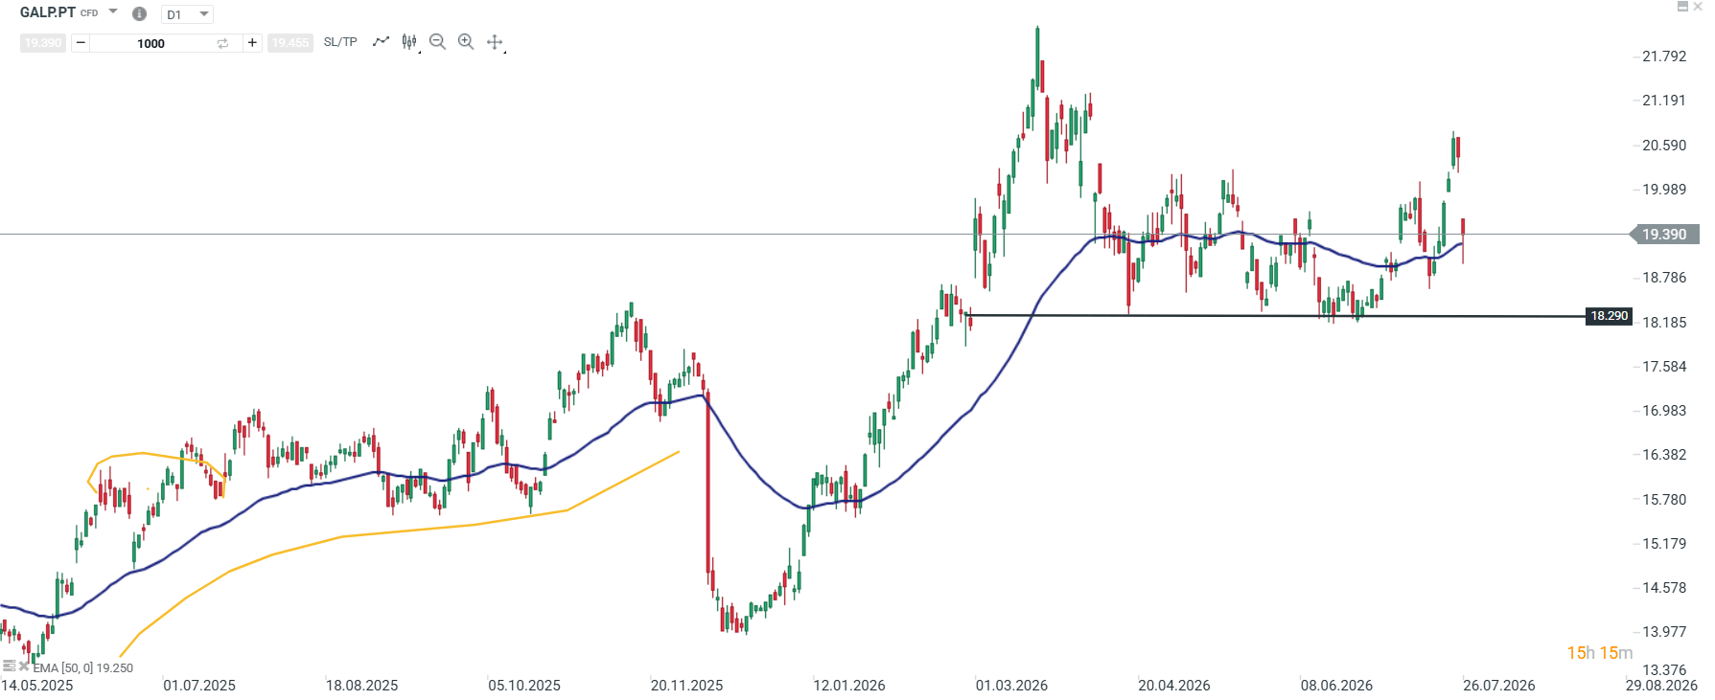1715x700 pixels.
Task: Zoom in the chart with magnifier plus
Action: (x=466, y=41)
